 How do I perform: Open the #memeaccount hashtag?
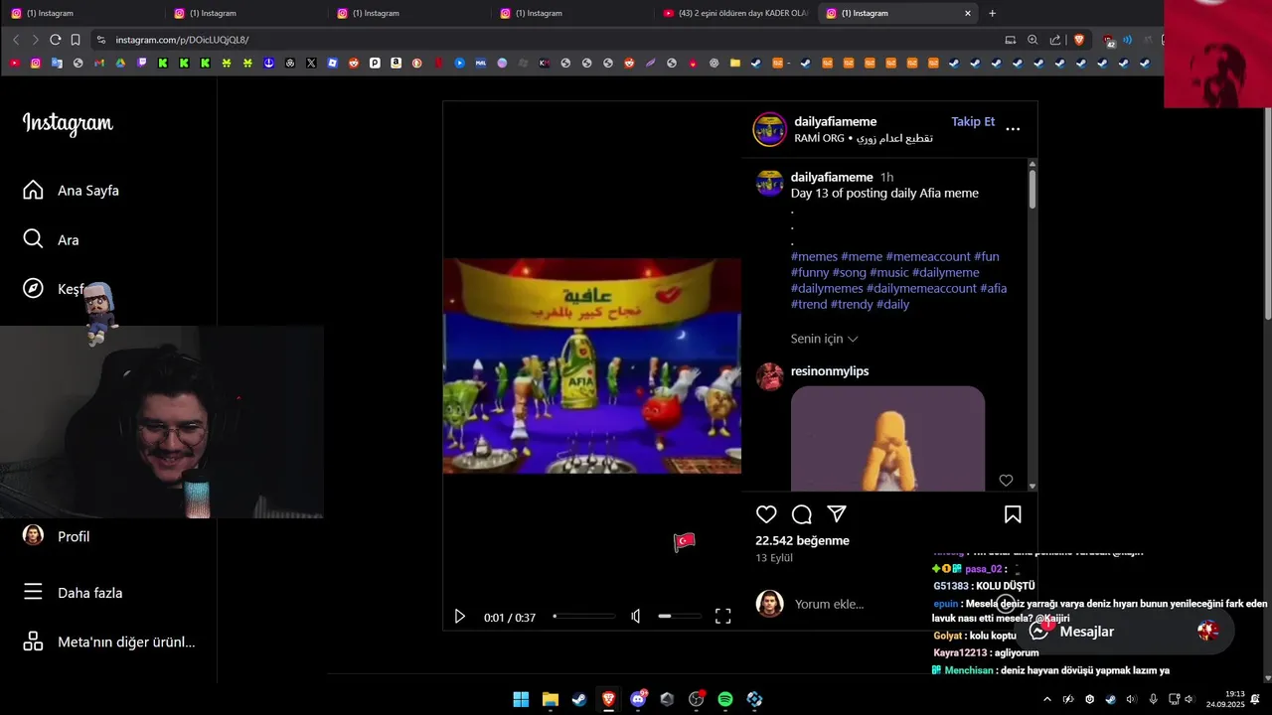927,256
